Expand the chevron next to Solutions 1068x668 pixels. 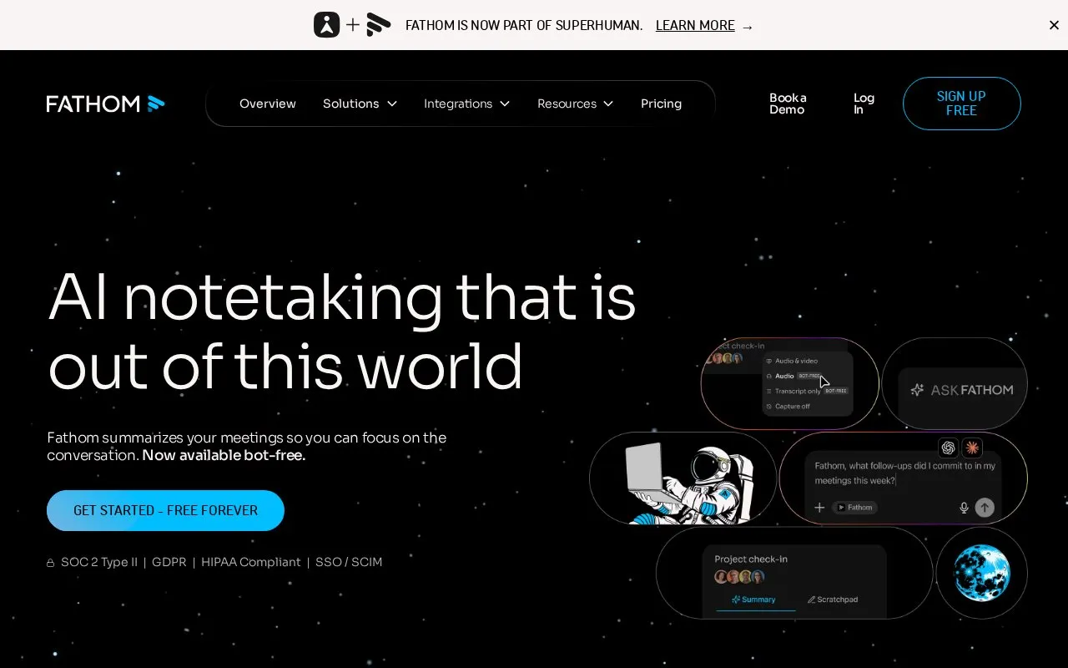[x=392, y=104]
